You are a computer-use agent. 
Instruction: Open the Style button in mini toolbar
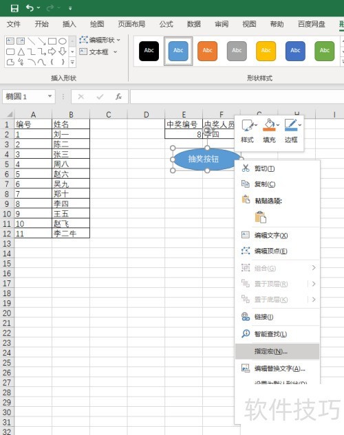(247, 131)
